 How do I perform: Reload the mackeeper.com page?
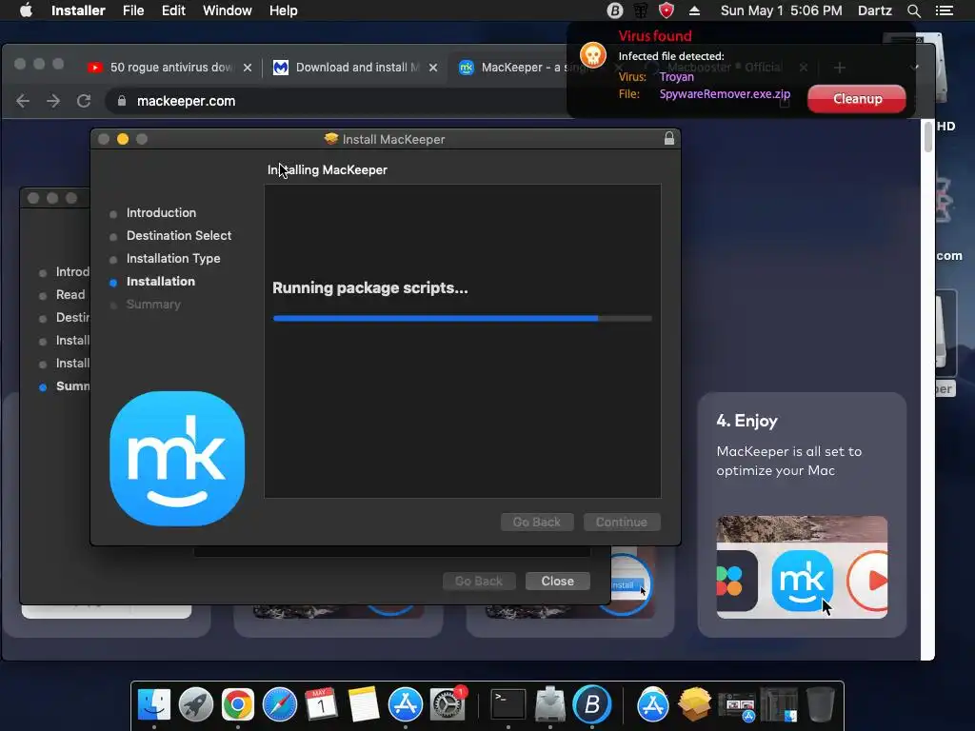coord(84,101)
